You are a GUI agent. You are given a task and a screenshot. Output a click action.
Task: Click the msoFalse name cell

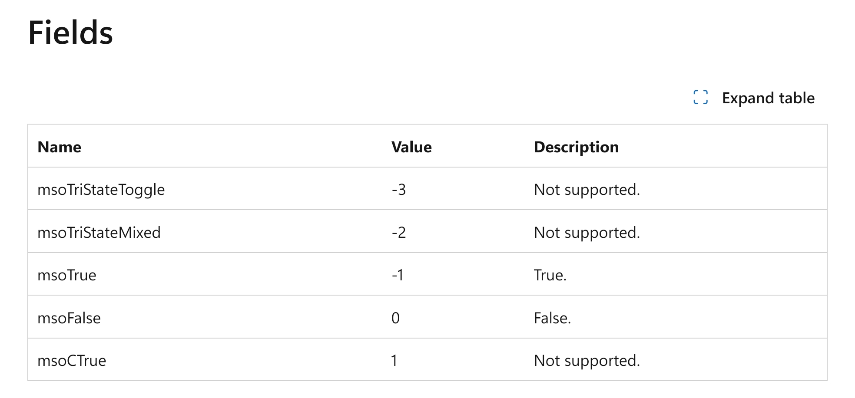click(69, 318)
